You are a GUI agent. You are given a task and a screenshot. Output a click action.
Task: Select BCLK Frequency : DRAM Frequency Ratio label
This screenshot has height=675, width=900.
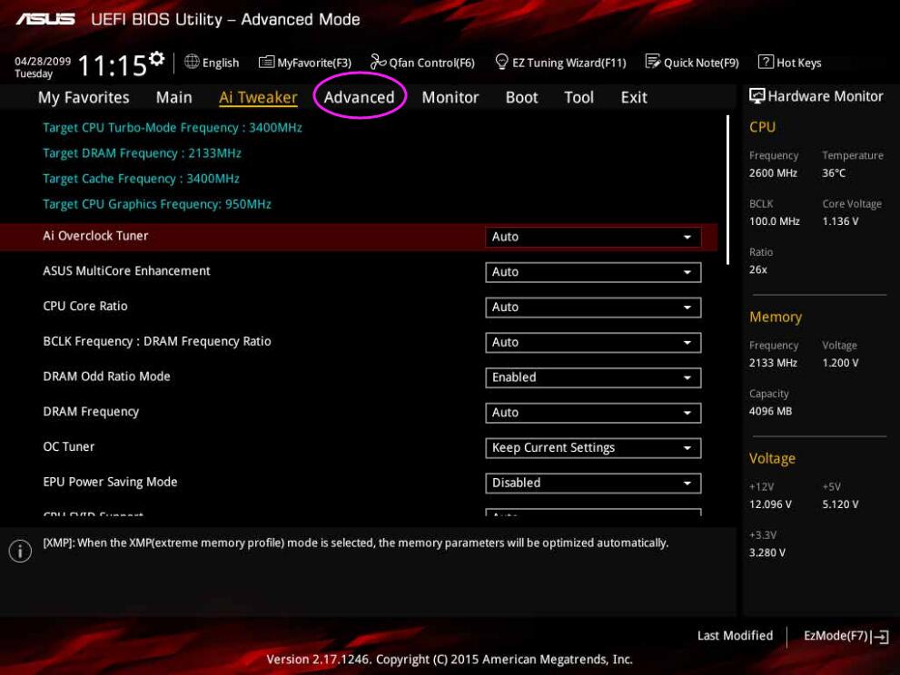pos(157,341)
